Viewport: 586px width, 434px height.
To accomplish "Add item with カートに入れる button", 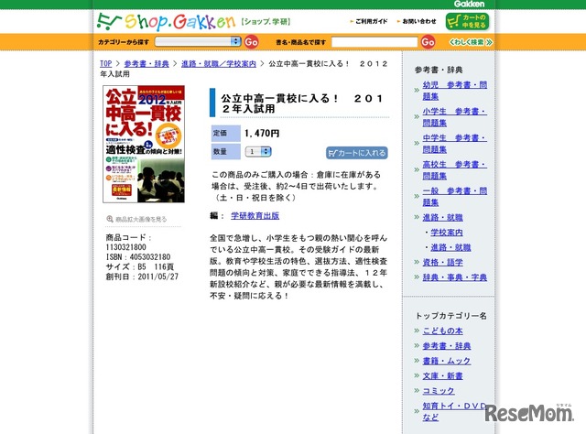I will 356,153.
